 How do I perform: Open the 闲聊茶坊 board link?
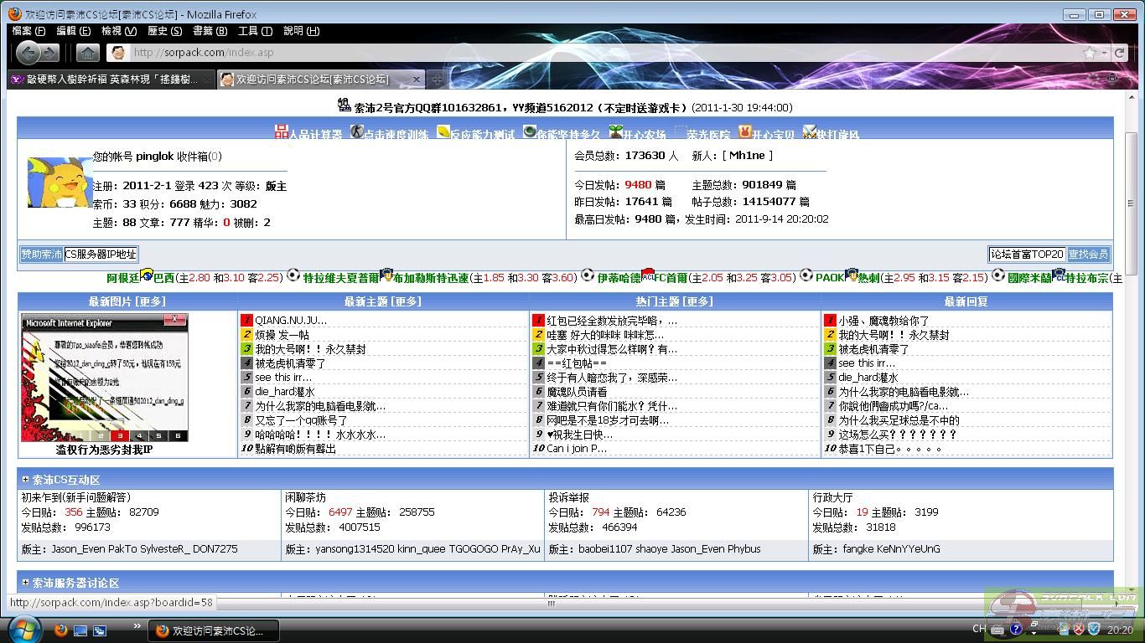coord(305,496)
